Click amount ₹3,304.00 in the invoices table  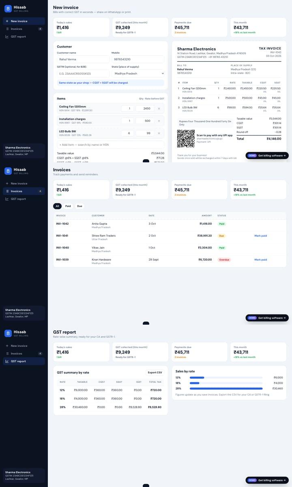[205, 248]
